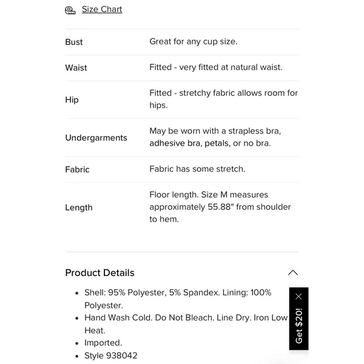Viewport: 364px width, 364px height.
Task: Click 'Great for any cup size' text
Action: click(x=194, y=41)
